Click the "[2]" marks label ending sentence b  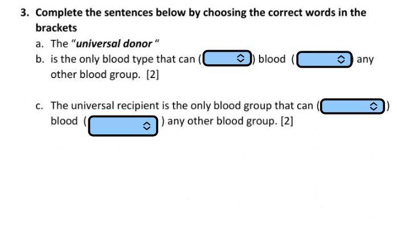click(x=153, y=75)
